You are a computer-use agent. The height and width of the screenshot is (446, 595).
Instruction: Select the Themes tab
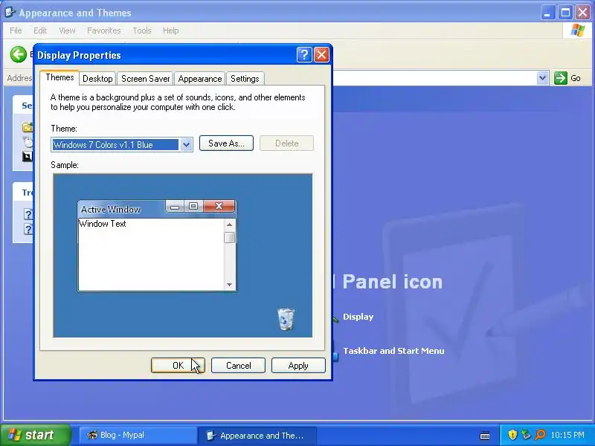pos(59,77)
